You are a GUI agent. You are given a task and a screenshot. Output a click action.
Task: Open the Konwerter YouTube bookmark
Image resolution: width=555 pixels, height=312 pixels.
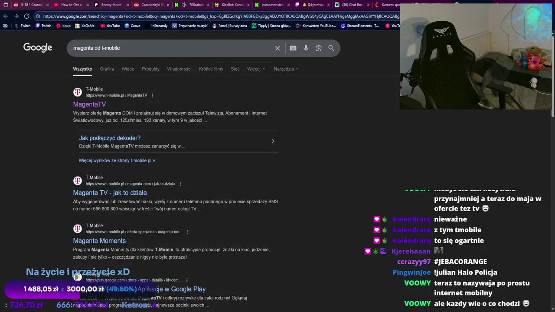[316, 26]
